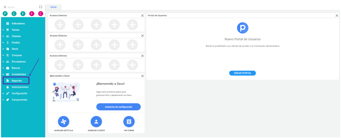This screenshot has height=138, width=341.
Task: Expand the Bancos submenu arrow
Action: 3,68
